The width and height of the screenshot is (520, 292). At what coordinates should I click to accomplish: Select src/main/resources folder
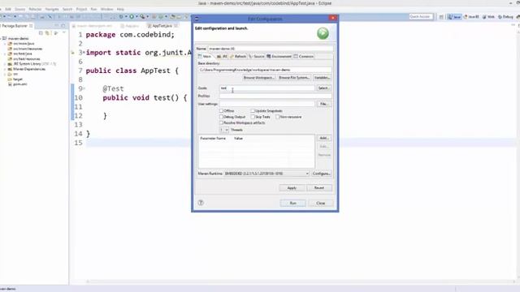(x=28, y=49)
